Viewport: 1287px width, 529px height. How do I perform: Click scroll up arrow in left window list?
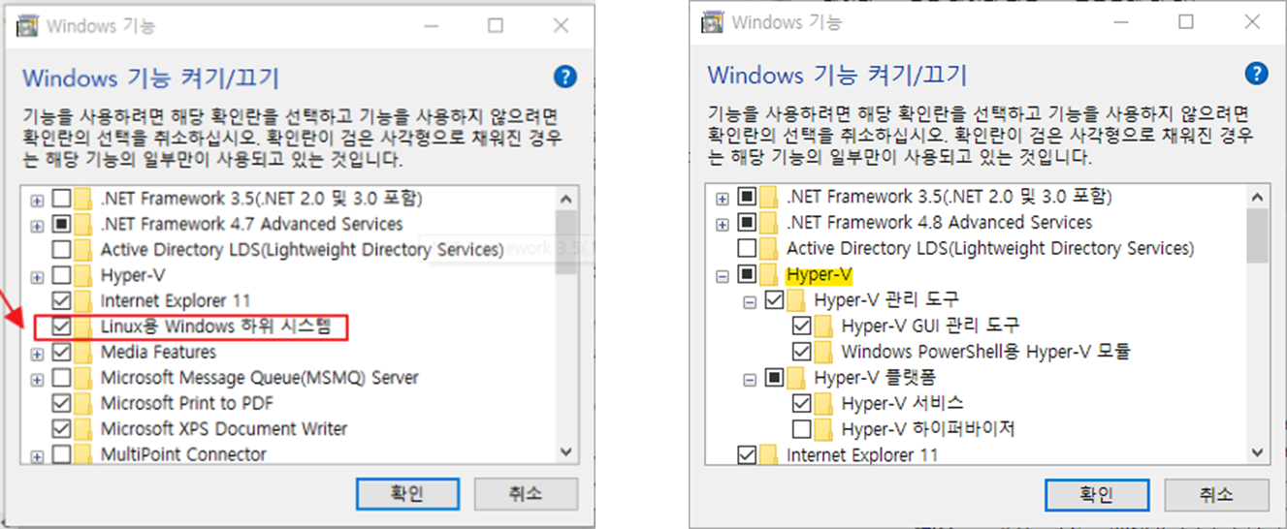(x=566, y=199)
